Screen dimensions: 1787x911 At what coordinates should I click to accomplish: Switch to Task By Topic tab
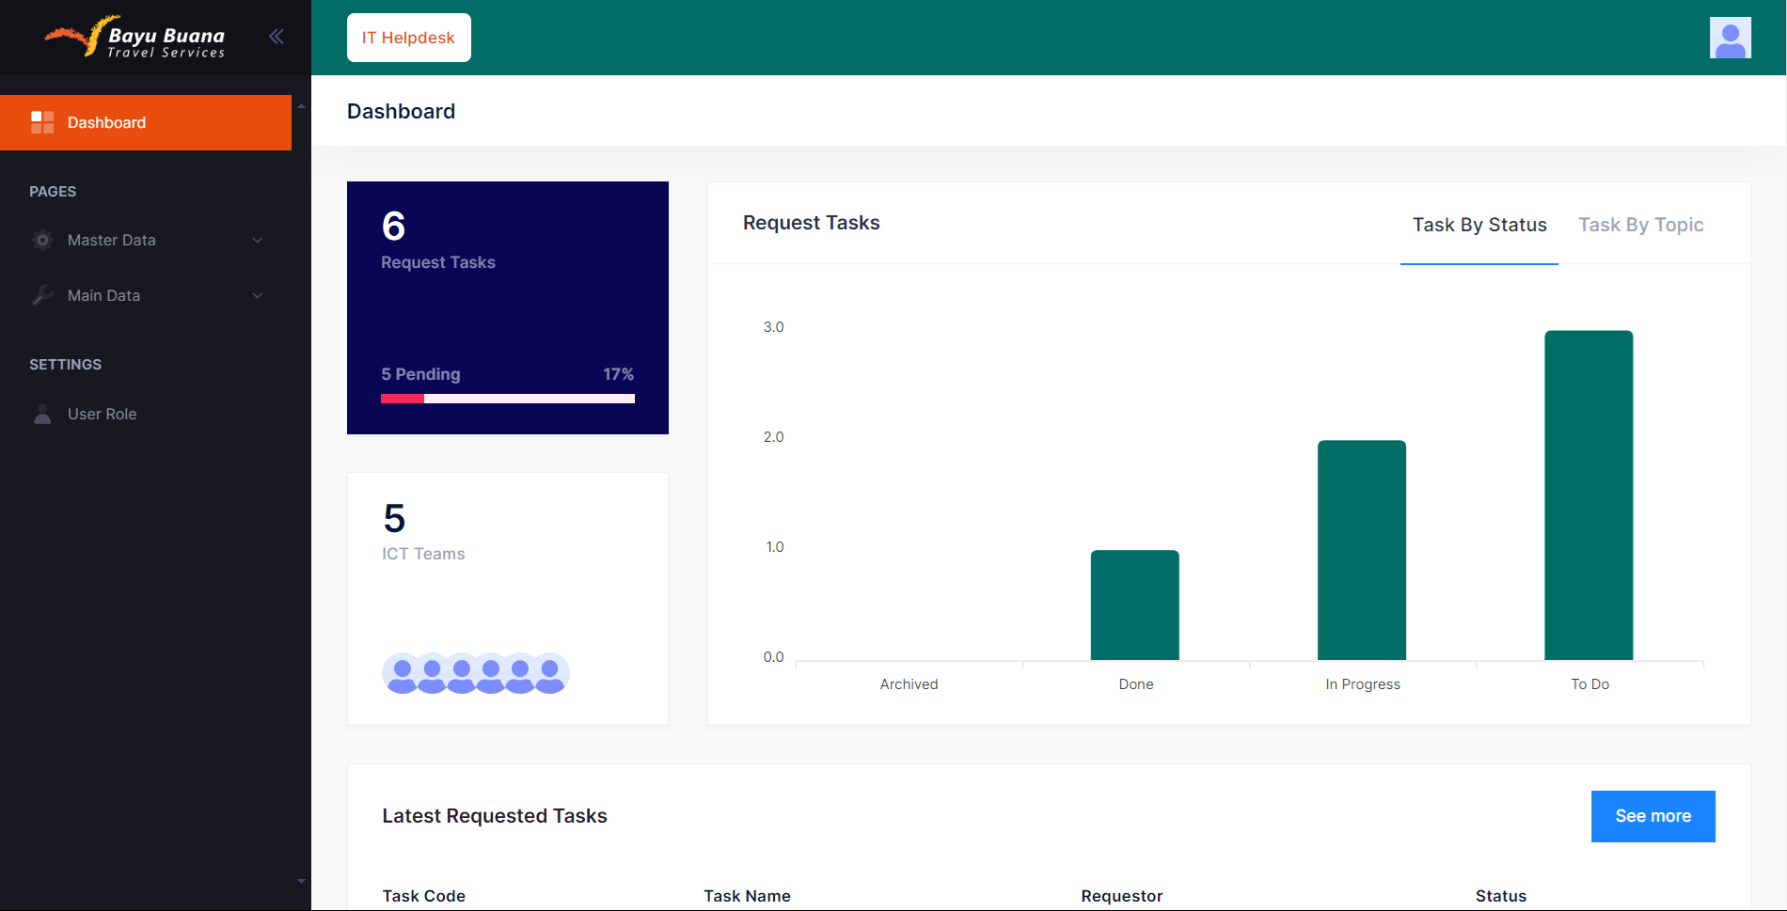[x=1640, y=225]
